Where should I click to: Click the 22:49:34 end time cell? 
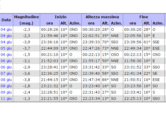(133, 48)
